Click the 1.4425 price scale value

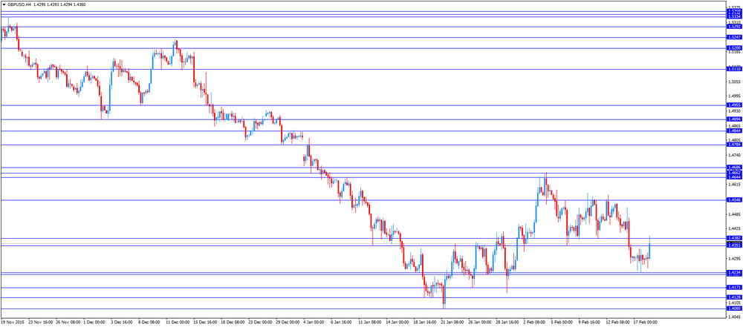click(734, 228)
